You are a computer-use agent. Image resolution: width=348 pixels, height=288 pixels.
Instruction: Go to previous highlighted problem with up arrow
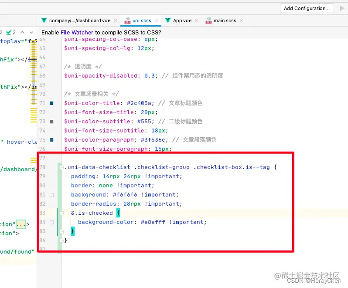22,32
